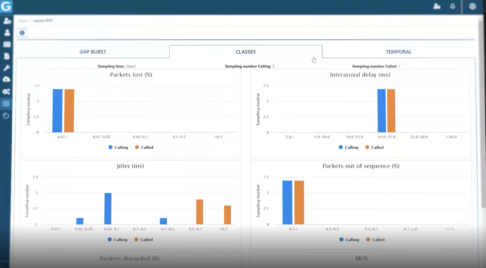486x268 pixels.
Task: Toggle Called series in Interarrival delay legend
Action: click(375, 147)
